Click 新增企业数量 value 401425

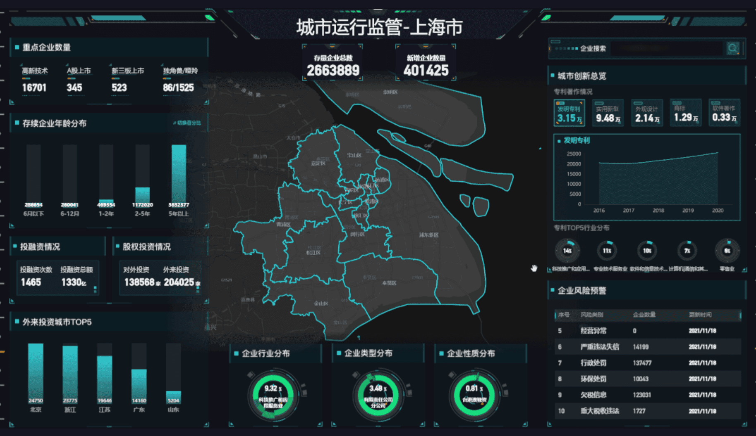click(x=426, y=71)
